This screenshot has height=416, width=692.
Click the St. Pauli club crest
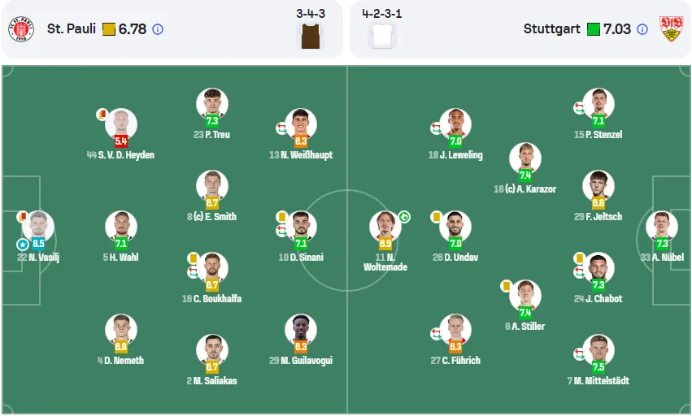pos(21,29)
